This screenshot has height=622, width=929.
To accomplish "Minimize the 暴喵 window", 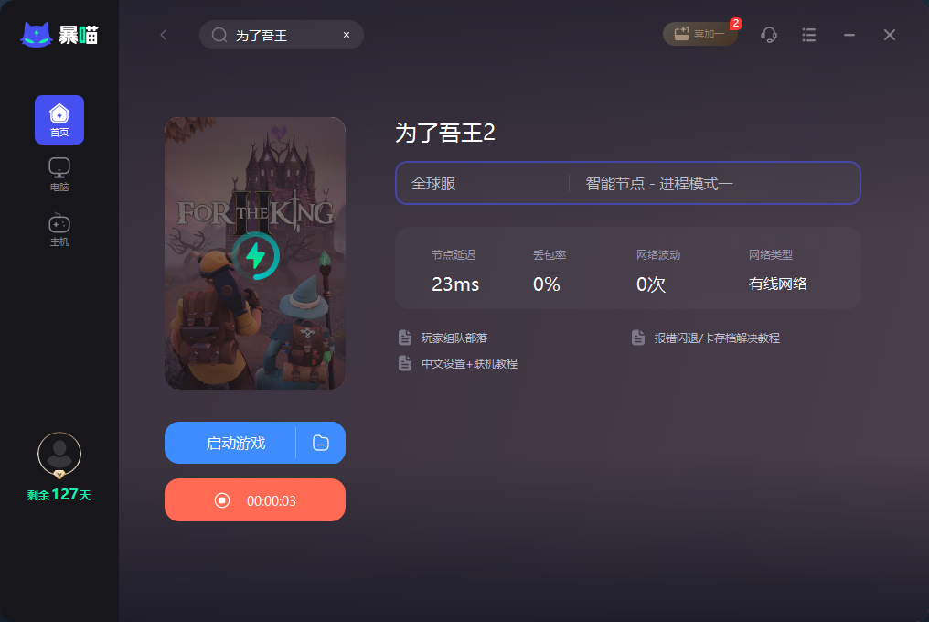I will (849, 35).
